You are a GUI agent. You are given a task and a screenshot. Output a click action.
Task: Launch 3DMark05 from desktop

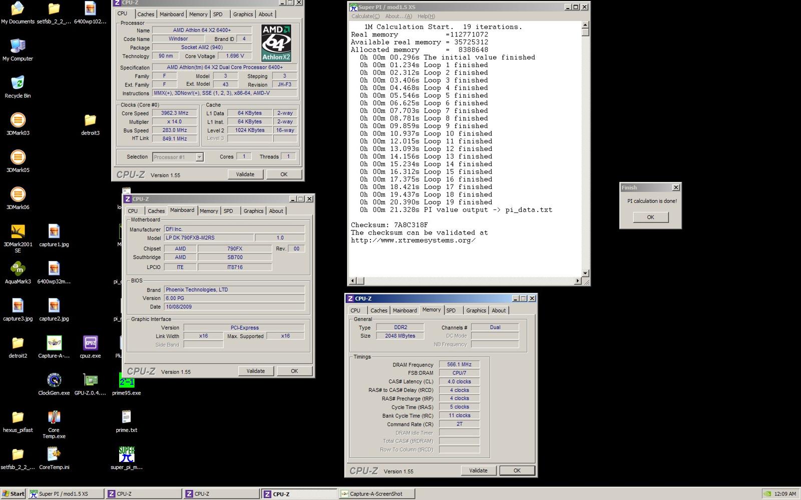18,161
